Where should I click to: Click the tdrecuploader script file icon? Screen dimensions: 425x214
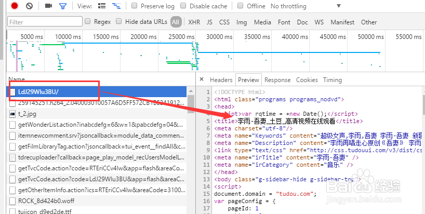tap(12, 157)
